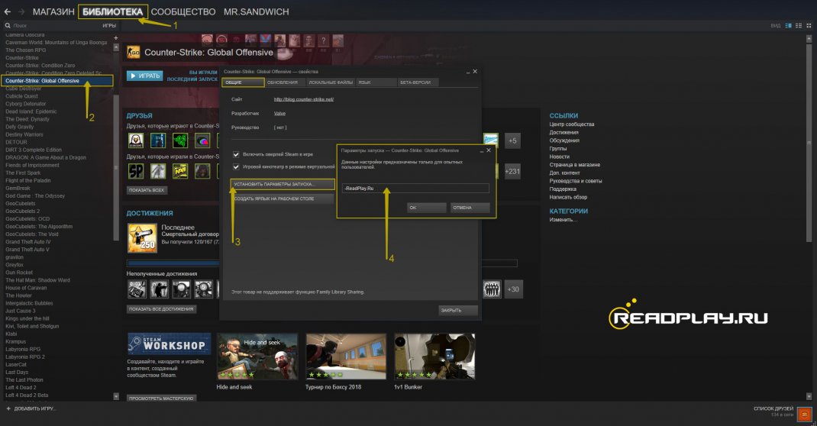Go to the БИБЛИОТЕКА tab
This screenshot has width=817, height=426.
tap(112, 11)
